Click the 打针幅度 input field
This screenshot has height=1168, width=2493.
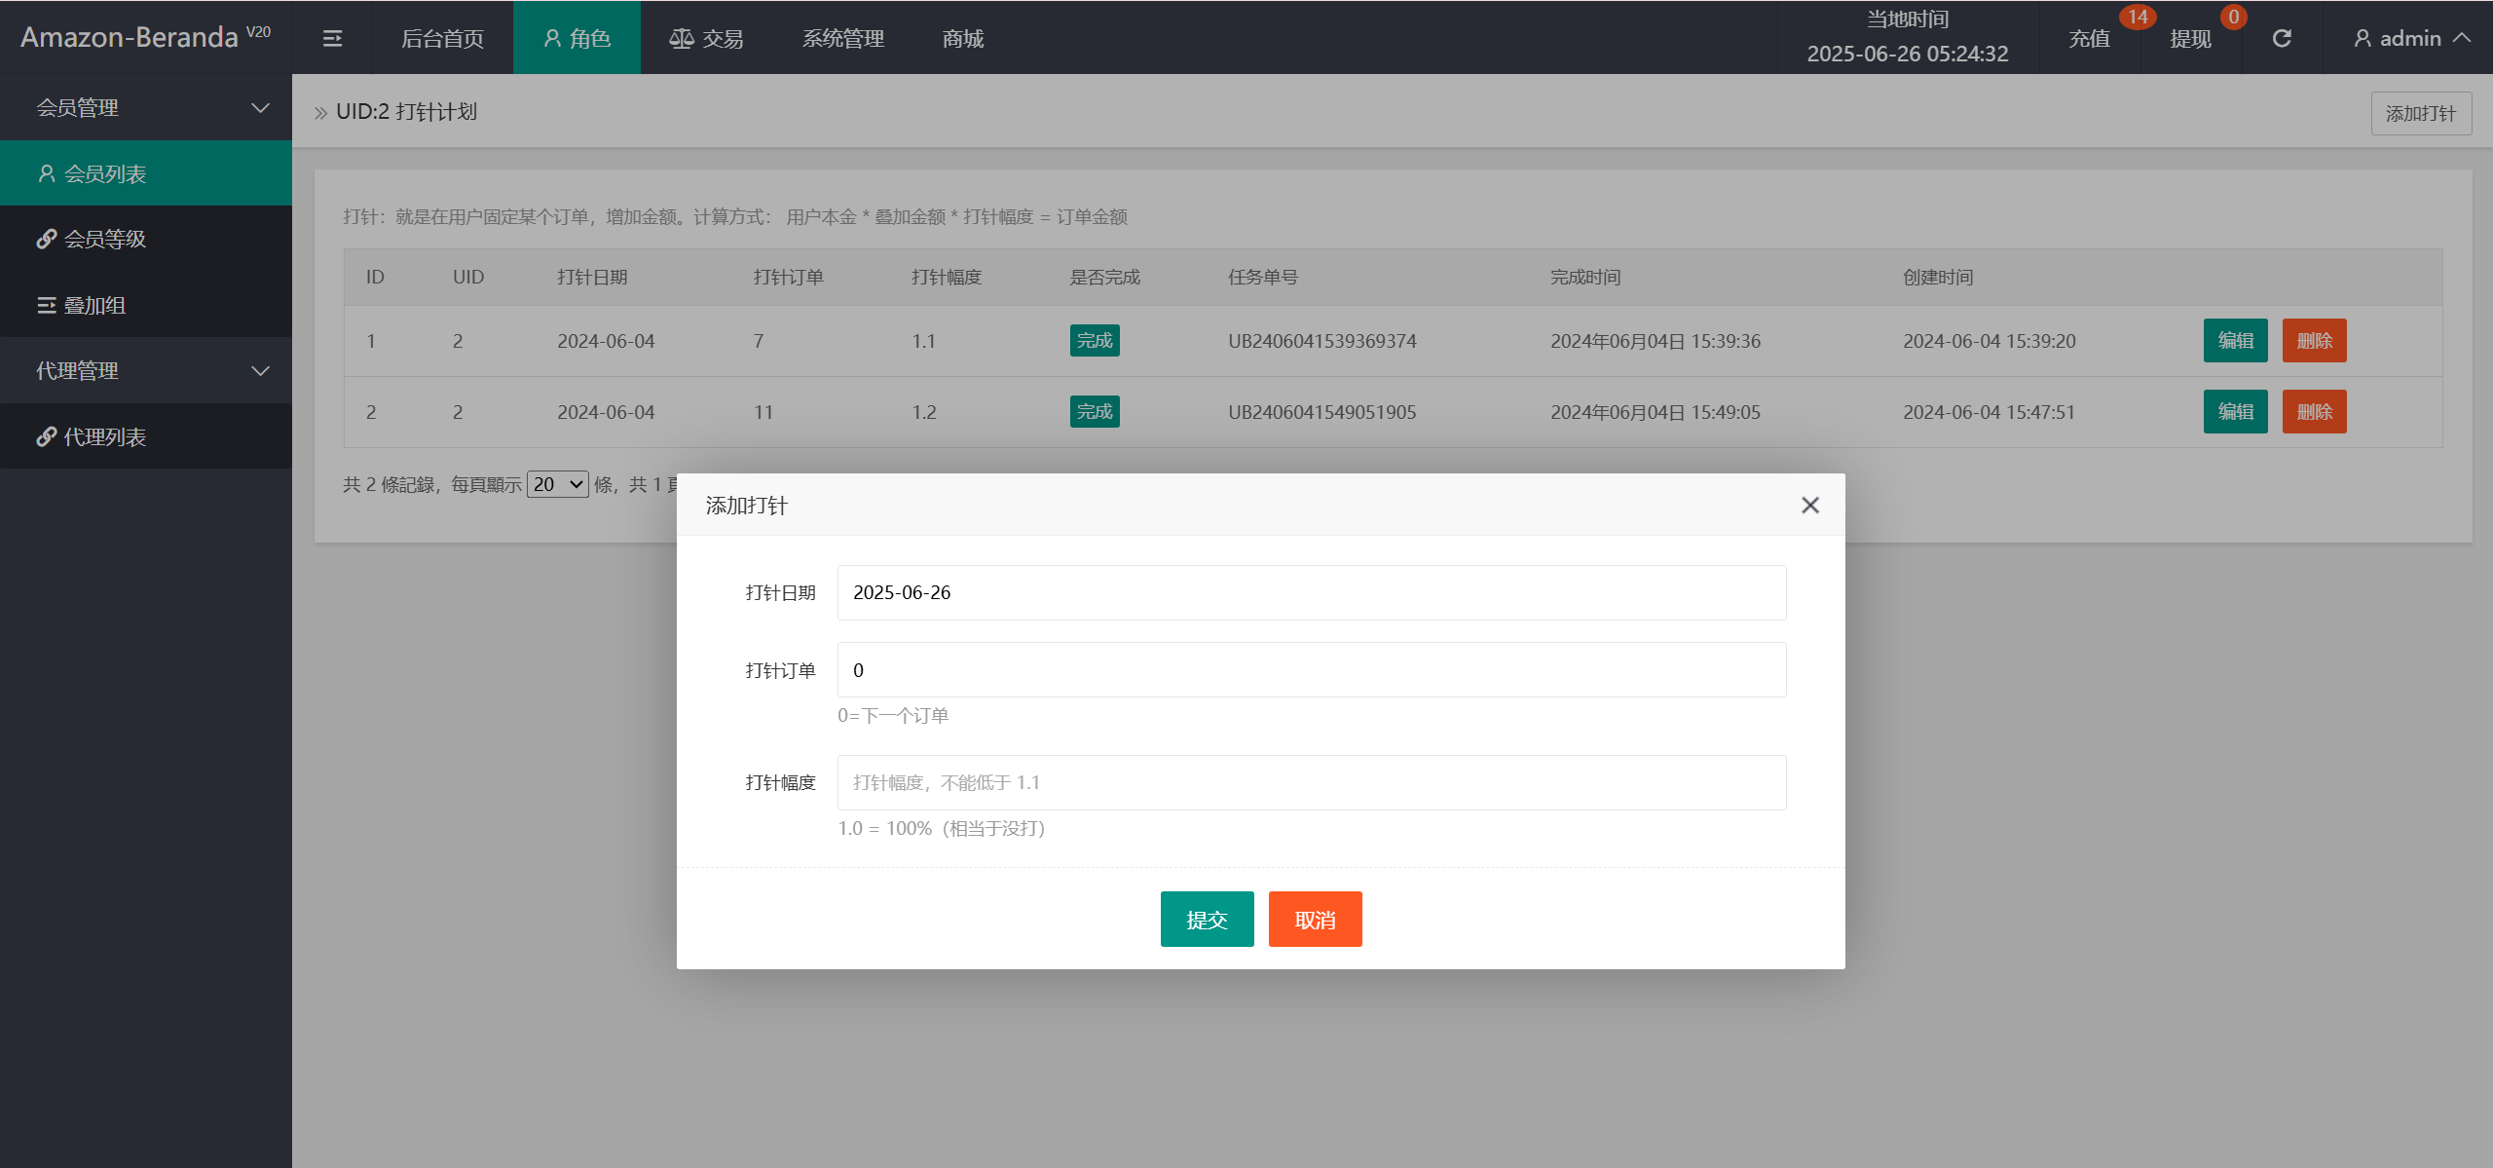pyautogui.click(x=1311, y=782)
